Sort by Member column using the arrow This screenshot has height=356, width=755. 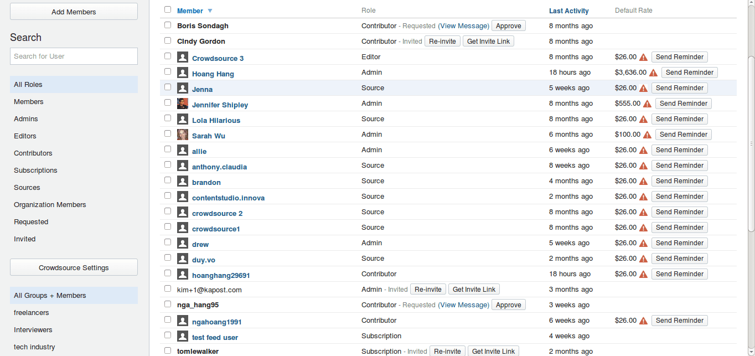click(210, 11)
